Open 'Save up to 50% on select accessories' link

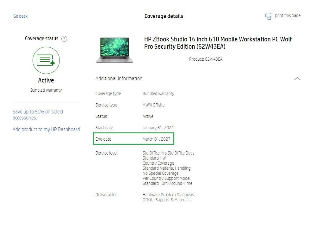point(38,115)
